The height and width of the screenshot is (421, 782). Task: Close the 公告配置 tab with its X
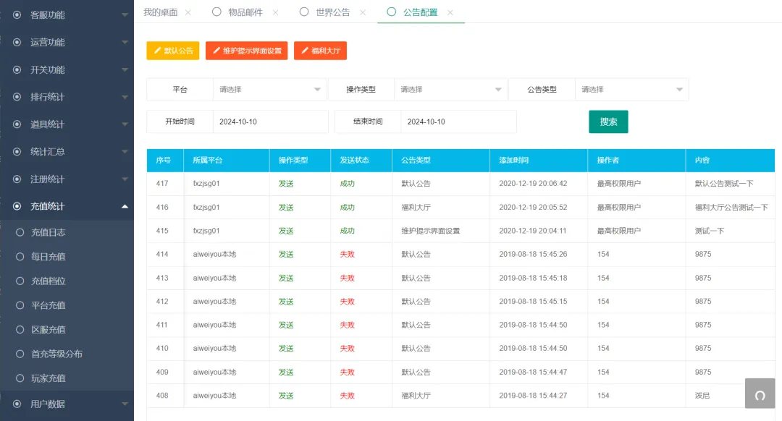coord(450,12)
